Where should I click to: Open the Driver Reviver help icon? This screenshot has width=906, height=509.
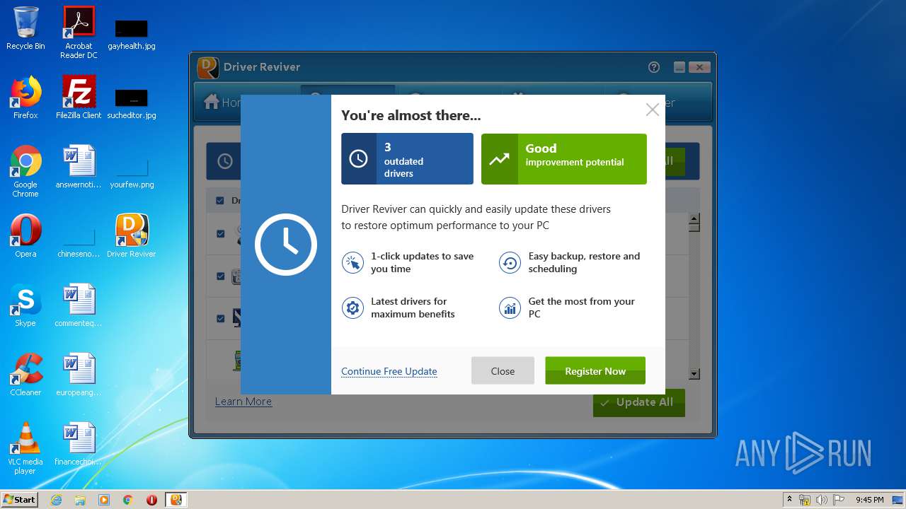(x=654, y=67)
